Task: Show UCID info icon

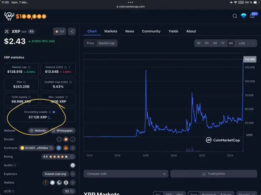Action: click(13, 191)
